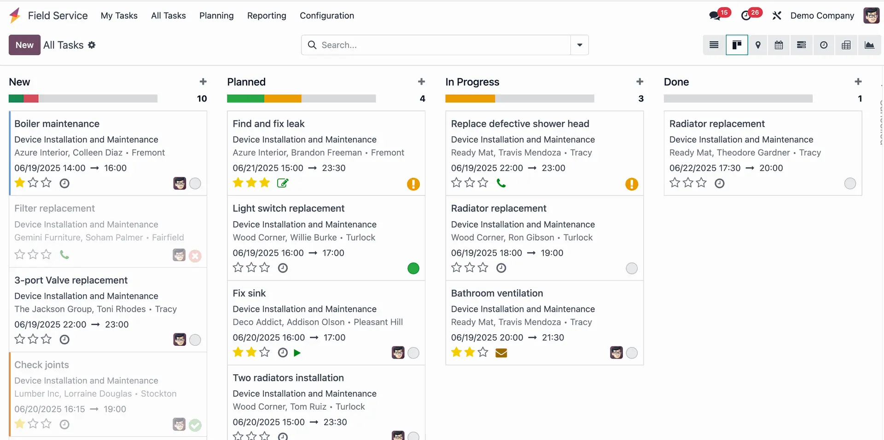
Task: Click the New task button
Action: point(24,45)
